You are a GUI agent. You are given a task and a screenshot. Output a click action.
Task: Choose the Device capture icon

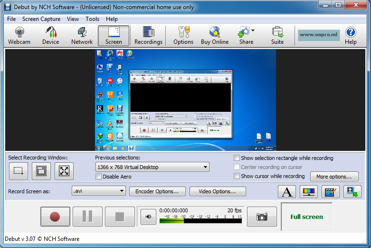coord(51,36)
